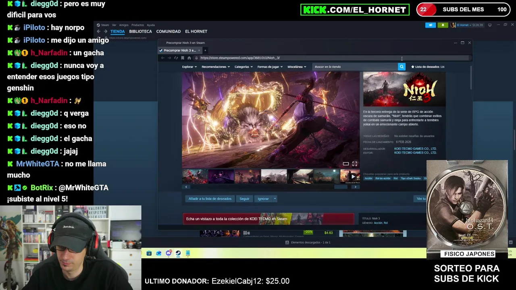The image size is (516, 290).
Task: Click the thumbnail strip scrollbar handle
Action: coord(341,187)
